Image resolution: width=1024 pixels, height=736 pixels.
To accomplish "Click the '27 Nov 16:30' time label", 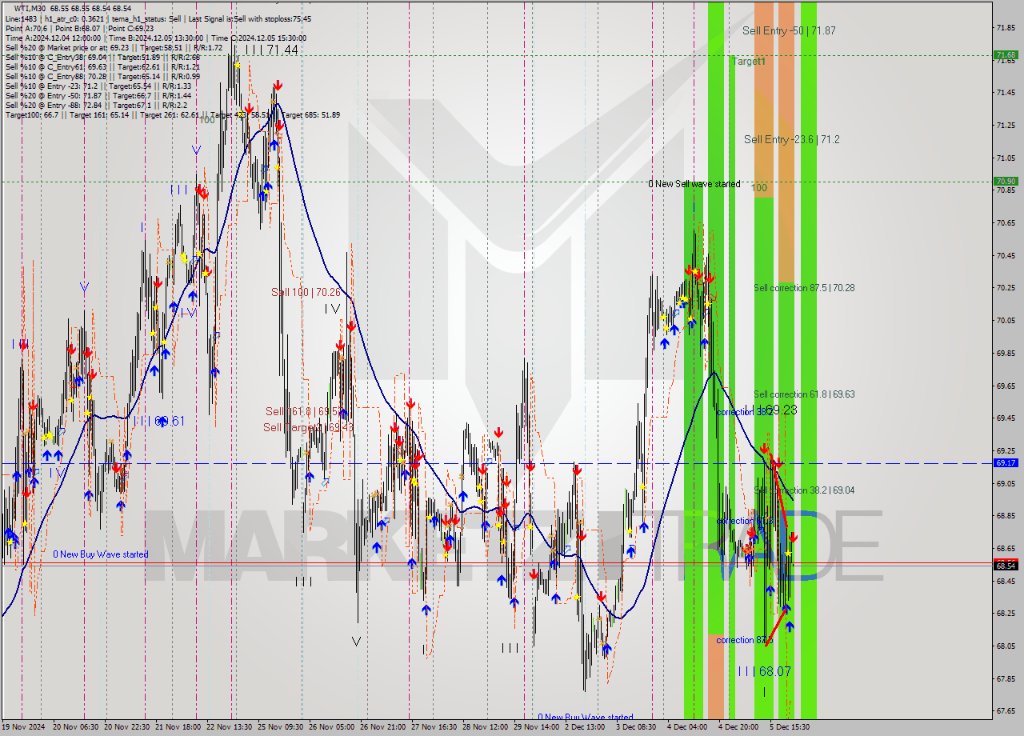I will point(434,727).
